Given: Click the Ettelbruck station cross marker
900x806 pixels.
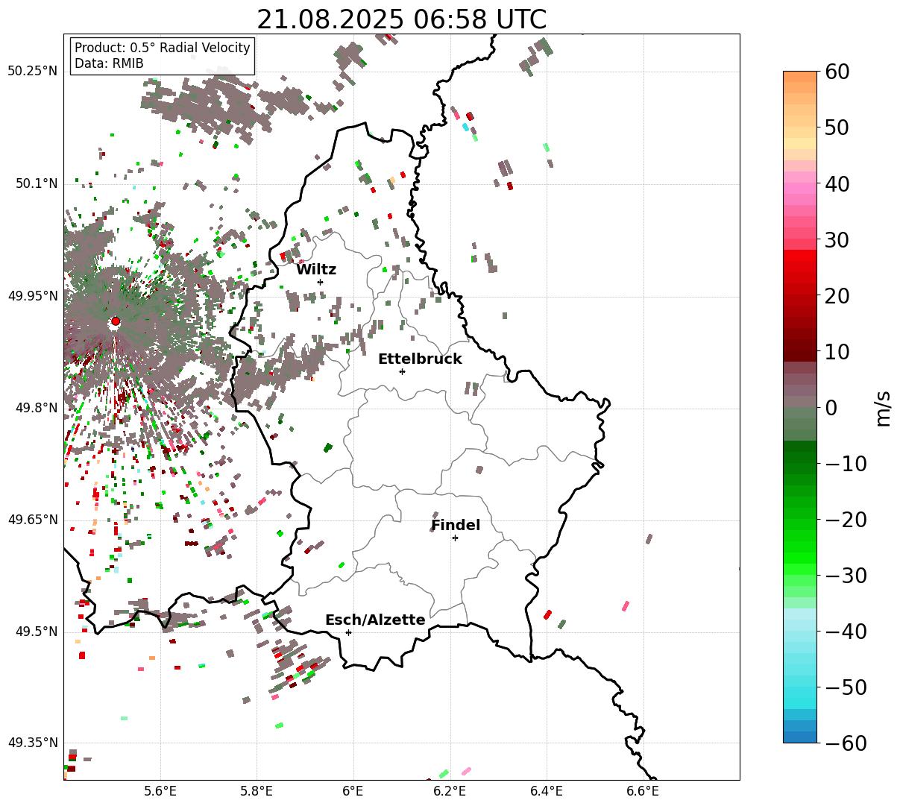Looking at the screenshot, I should point(403,371).
